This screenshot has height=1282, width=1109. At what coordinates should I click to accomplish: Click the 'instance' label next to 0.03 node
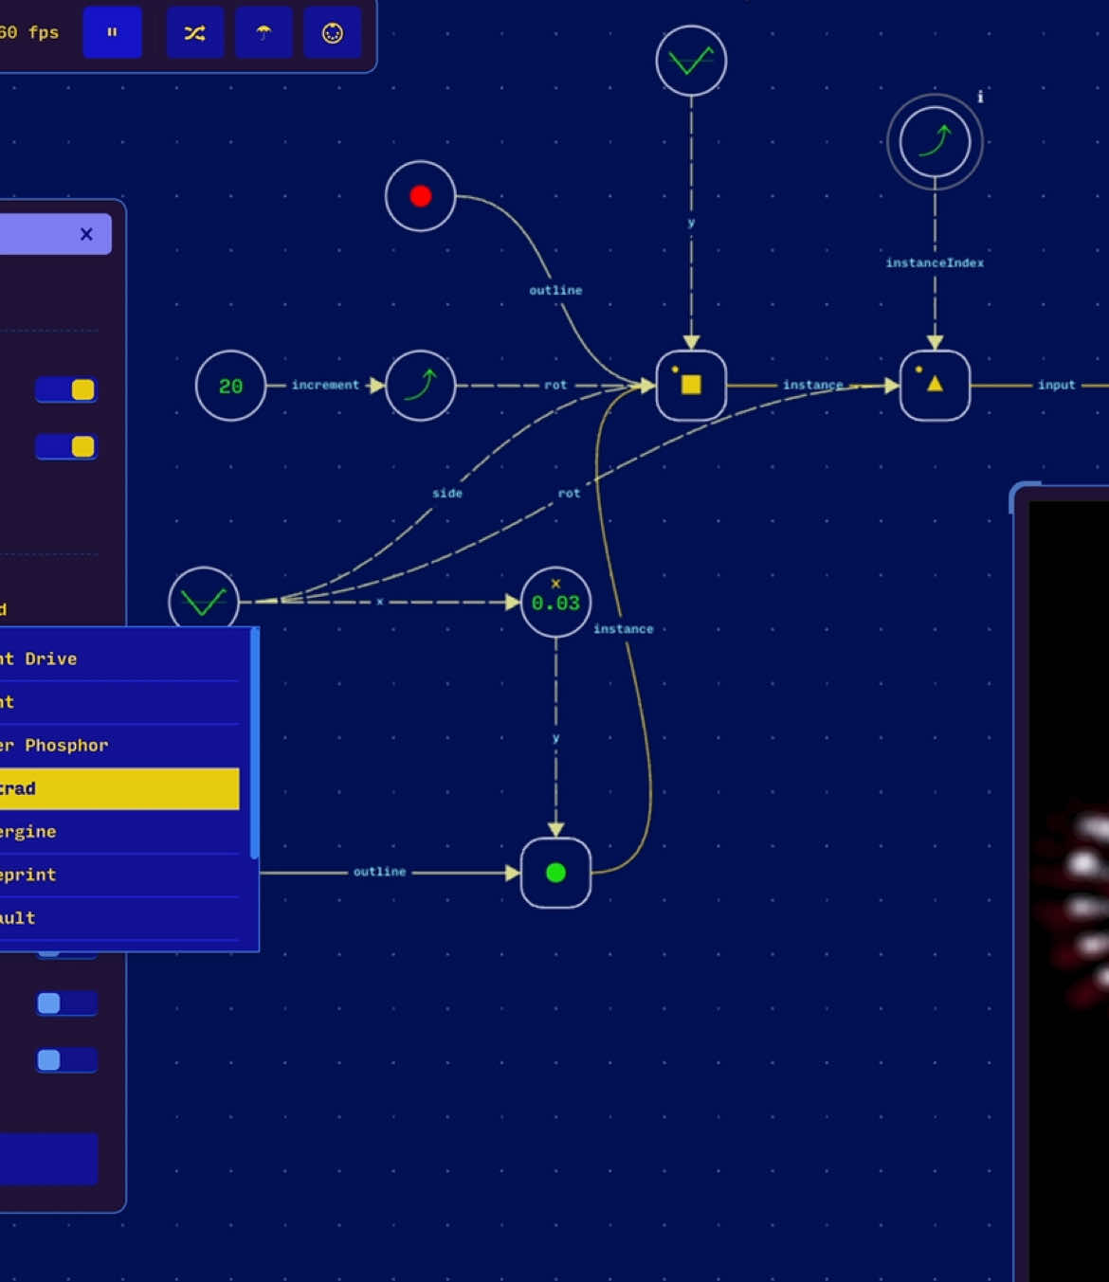[x=623, y=628]
